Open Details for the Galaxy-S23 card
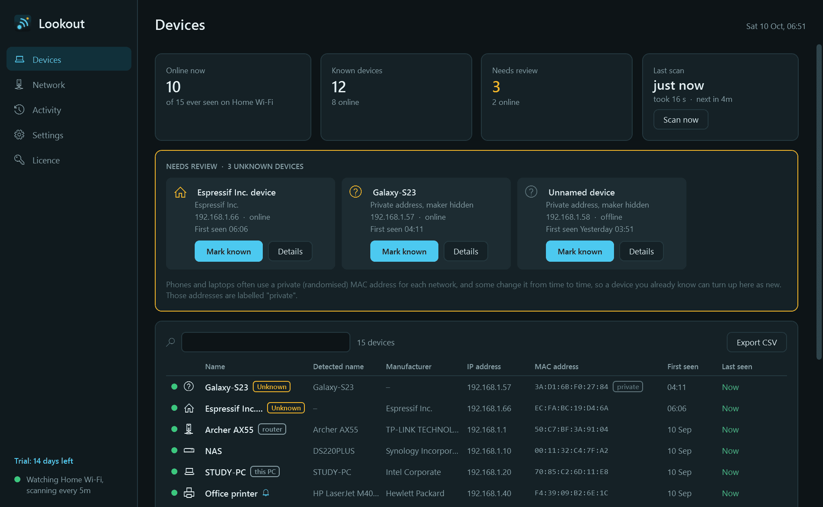 coord(466,251)
